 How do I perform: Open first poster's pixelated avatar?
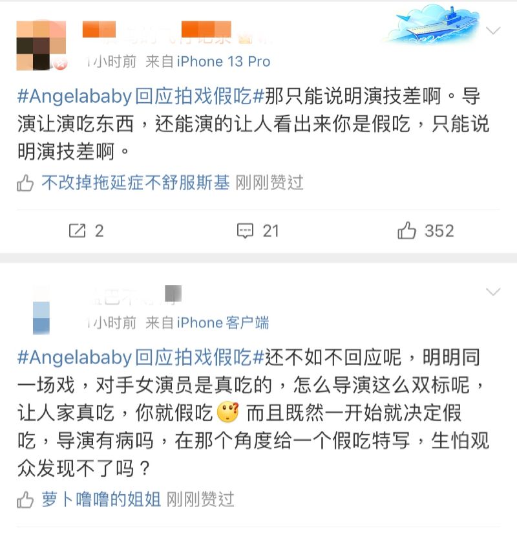[x=41, y=45]
